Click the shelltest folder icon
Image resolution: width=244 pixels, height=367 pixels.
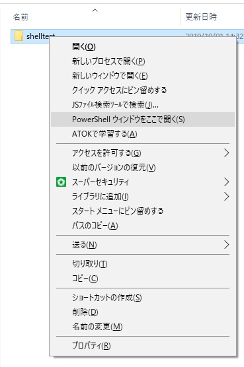coord(19,36)
